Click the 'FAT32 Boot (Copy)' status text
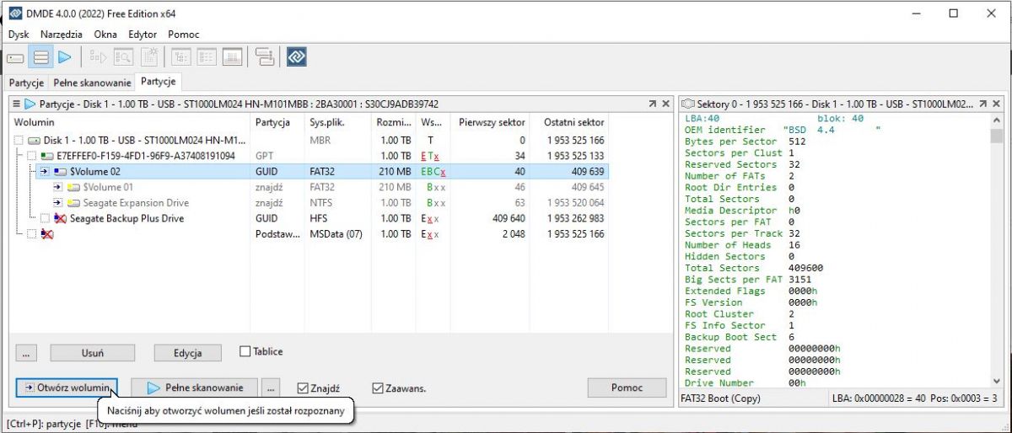The height and width of the screenshot is (433, 1012). pyautogui.click(x=720, y=398)
